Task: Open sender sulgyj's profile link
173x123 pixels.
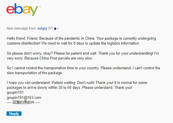Action: point(42,28)
